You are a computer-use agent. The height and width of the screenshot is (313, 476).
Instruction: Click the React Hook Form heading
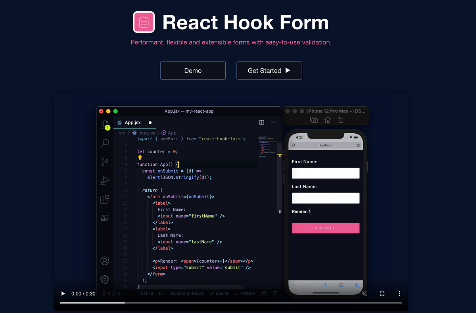coord(246,23)
